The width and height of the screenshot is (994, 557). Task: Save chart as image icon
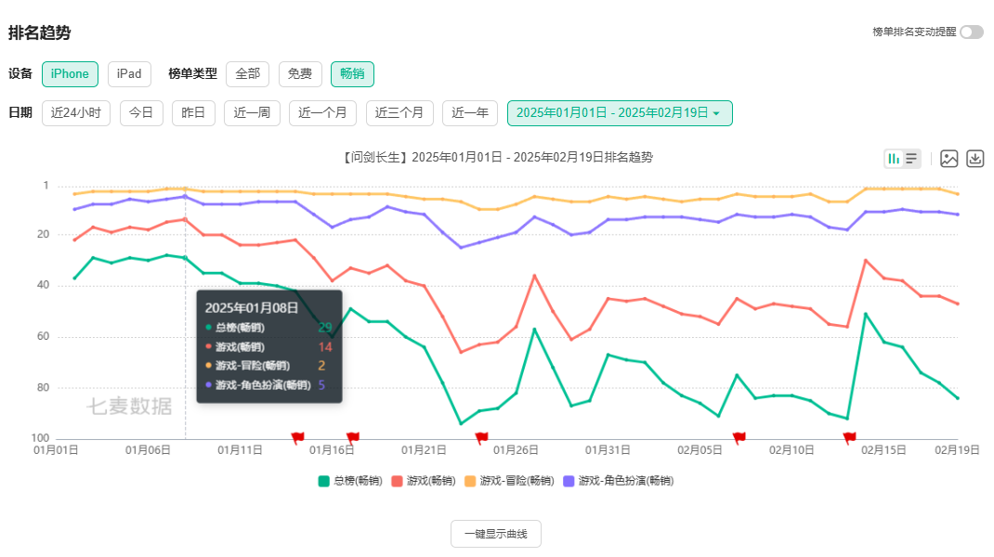click(949, 159)
